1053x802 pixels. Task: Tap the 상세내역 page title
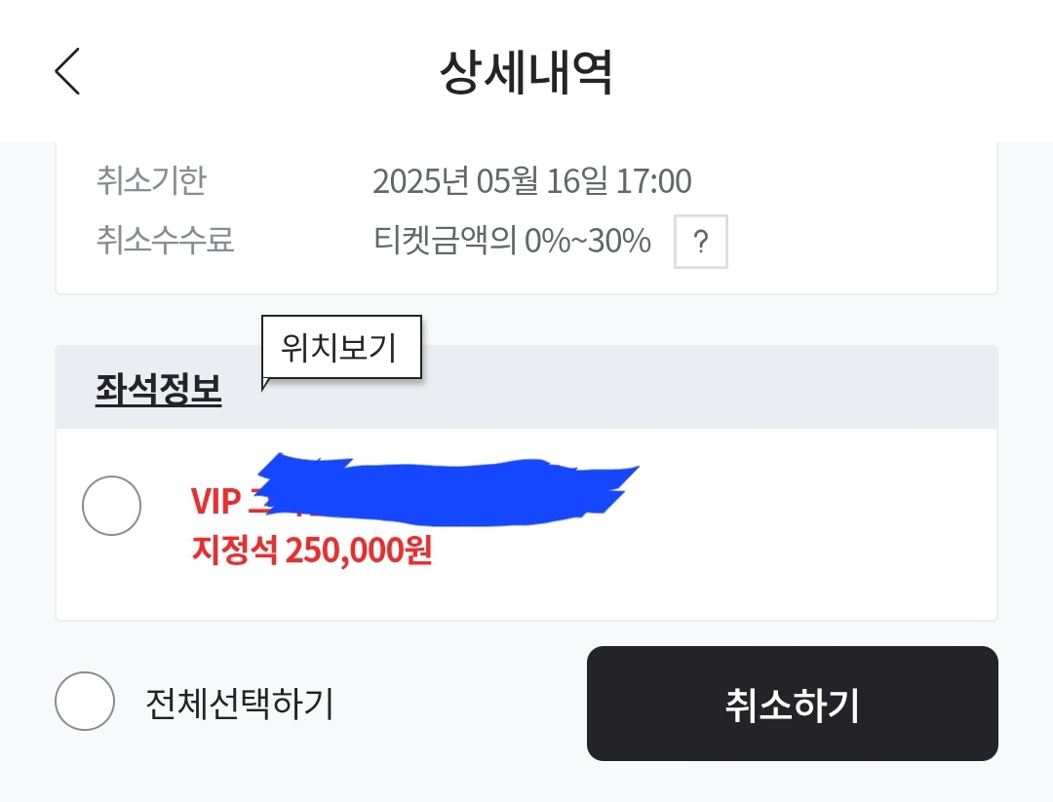pos(526,73)
